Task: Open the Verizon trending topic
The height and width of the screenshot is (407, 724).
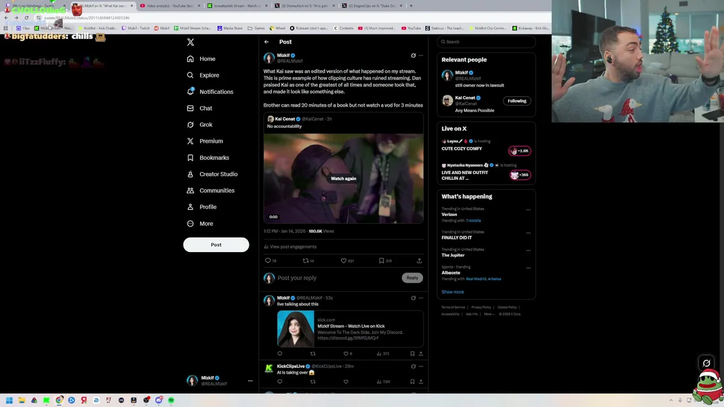Action: click(449, 215)
